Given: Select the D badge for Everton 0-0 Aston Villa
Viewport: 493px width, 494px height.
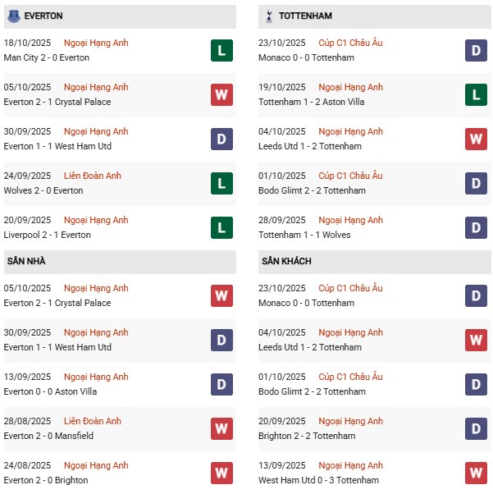Looking at the screenshot, I should click(221, 384).
